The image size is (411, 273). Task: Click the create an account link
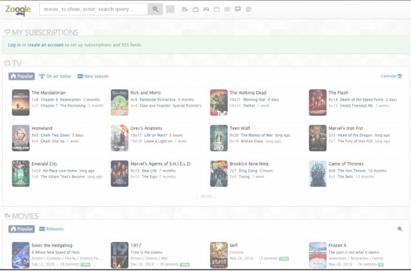tap(46, 45)
